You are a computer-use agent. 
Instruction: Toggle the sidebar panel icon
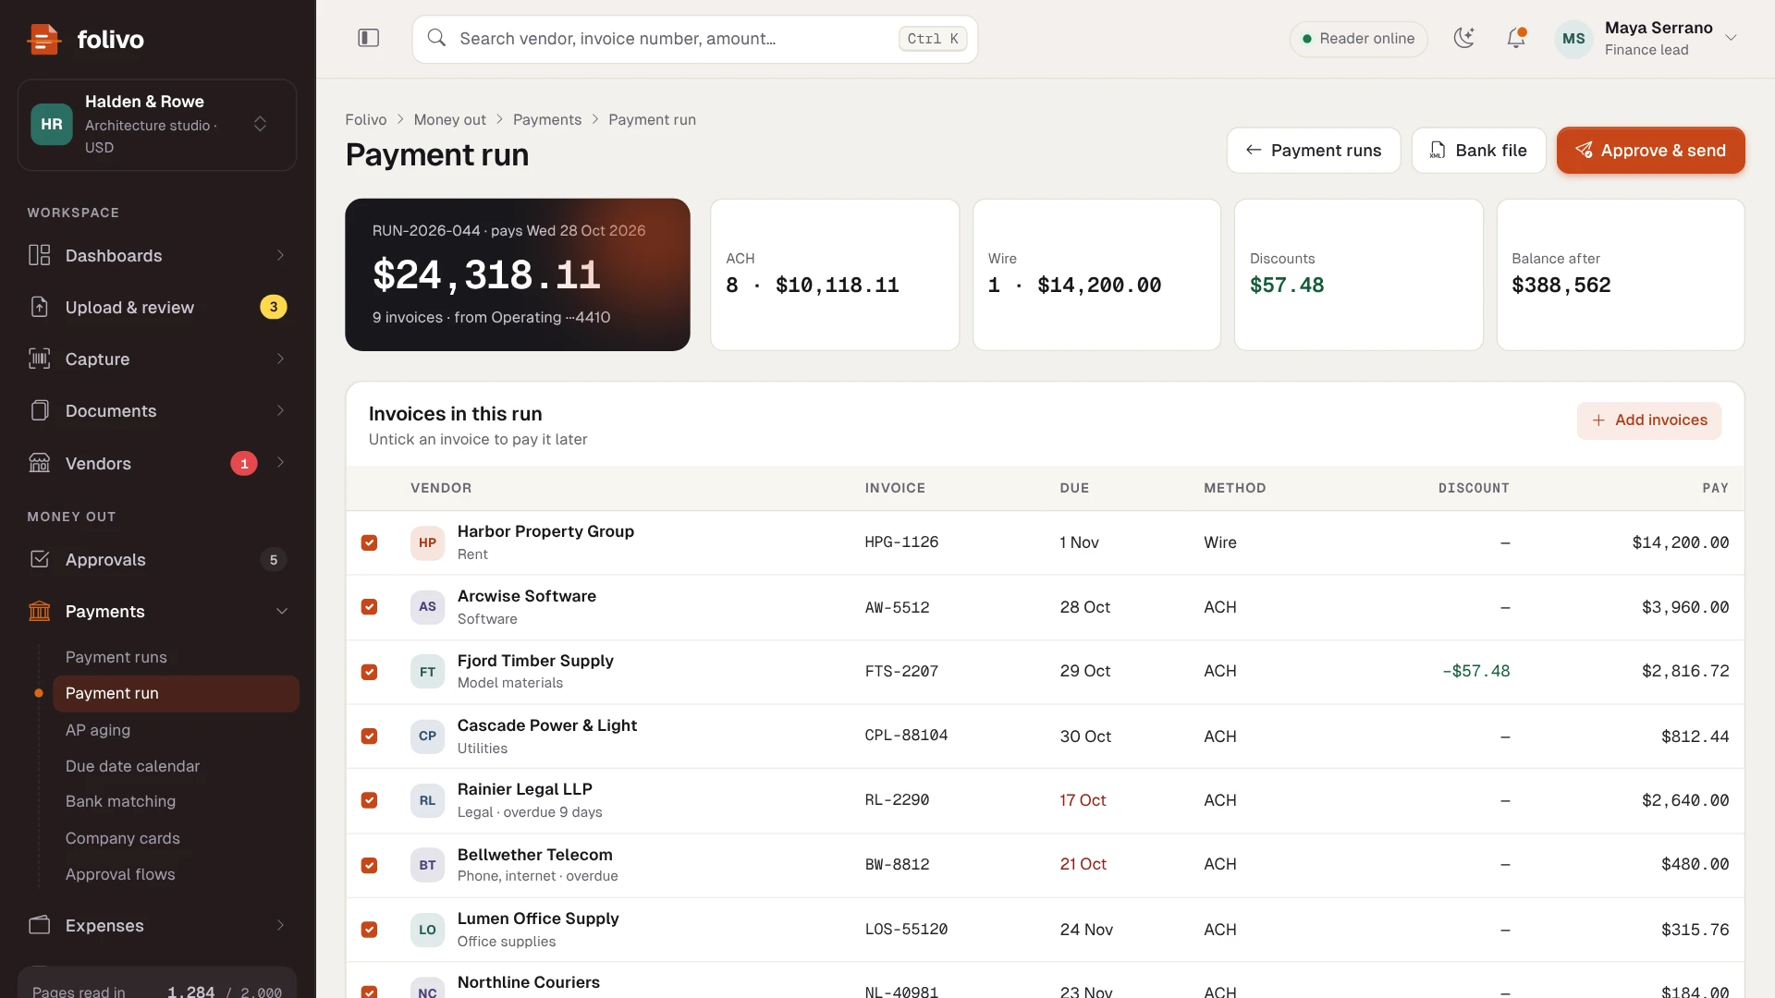pyautogui.click(x=369, y=38)
